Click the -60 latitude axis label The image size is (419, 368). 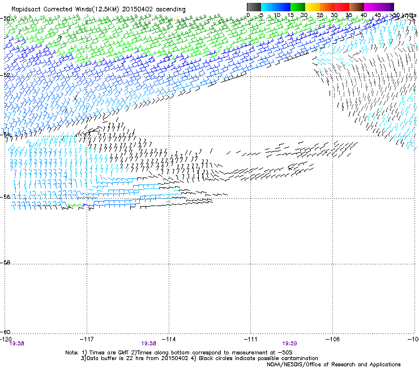click(6, 332)
